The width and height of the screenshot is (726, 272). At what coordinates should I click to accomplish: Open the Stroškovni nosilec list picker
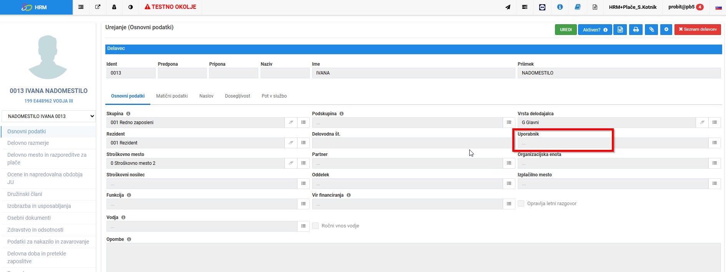point(303,184)
